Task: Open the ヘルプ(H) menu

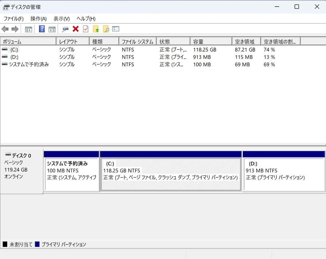Action: coord(86,19)
